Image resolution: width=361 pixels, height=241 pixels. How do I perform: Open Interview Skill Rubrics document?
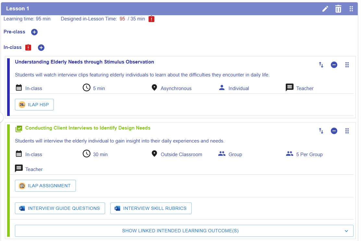pos(151,209)
